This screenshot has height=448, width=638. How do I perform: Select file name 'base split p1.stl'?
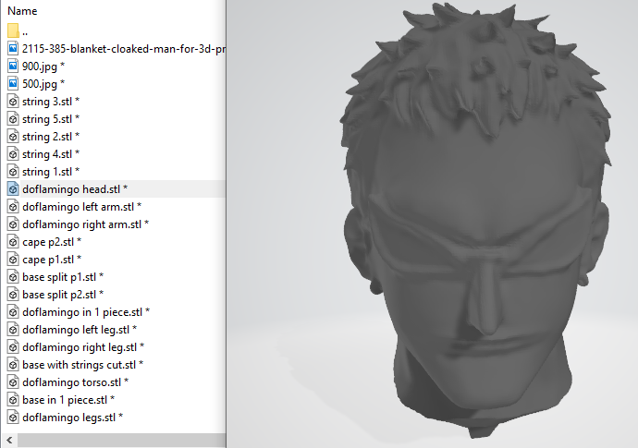[x=59, y=277]
